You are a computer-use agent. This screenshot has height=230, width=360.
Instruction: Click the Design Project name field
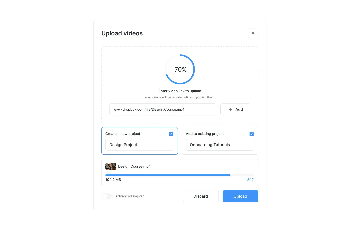140,145
